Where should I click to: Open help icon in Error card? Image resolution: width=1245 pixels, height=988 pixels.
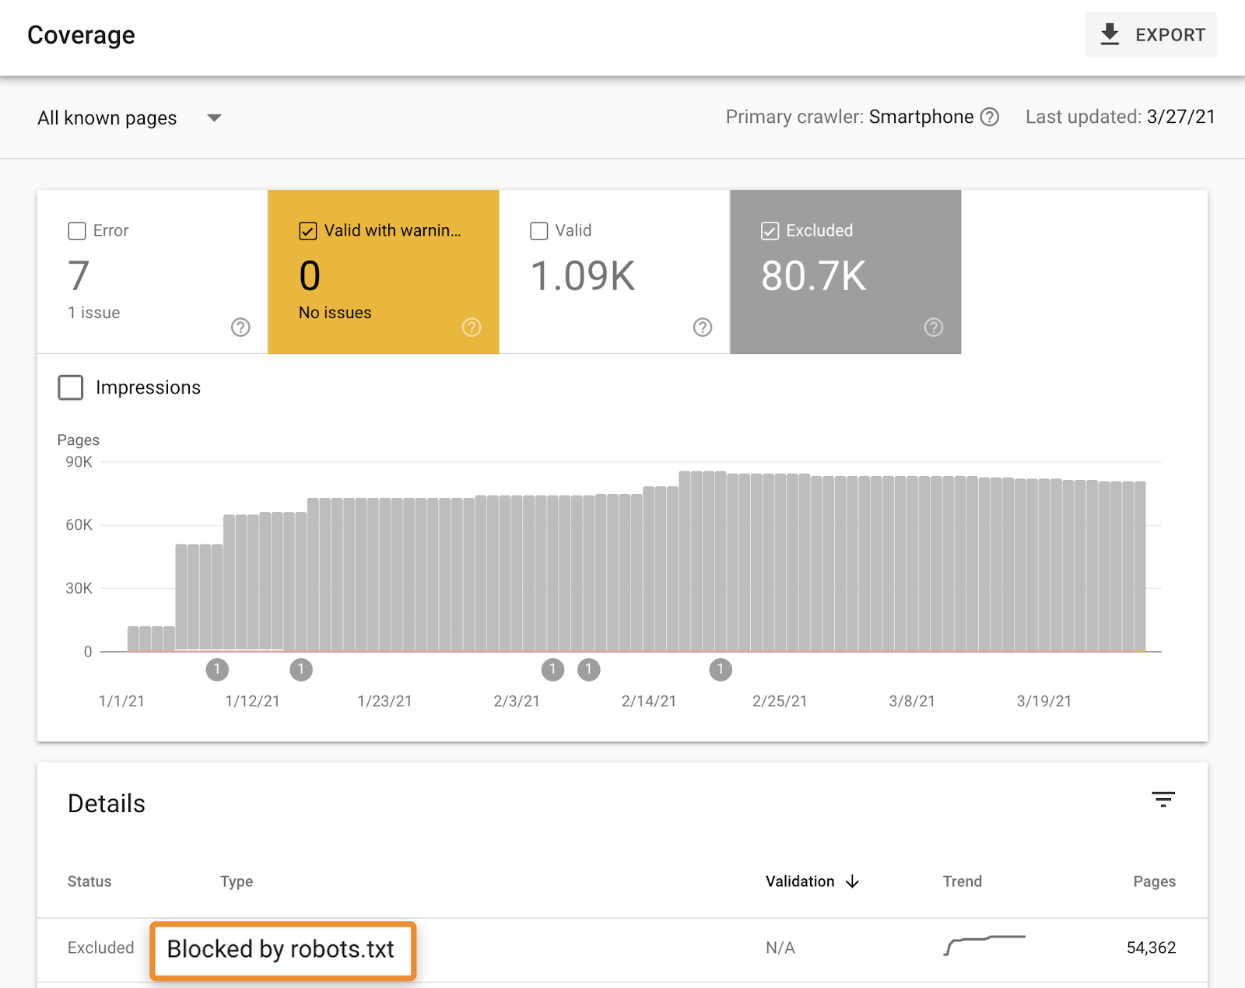click(x=240, y=328)
